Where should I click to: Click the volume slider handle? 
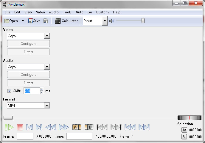click(x=143, y=21)
